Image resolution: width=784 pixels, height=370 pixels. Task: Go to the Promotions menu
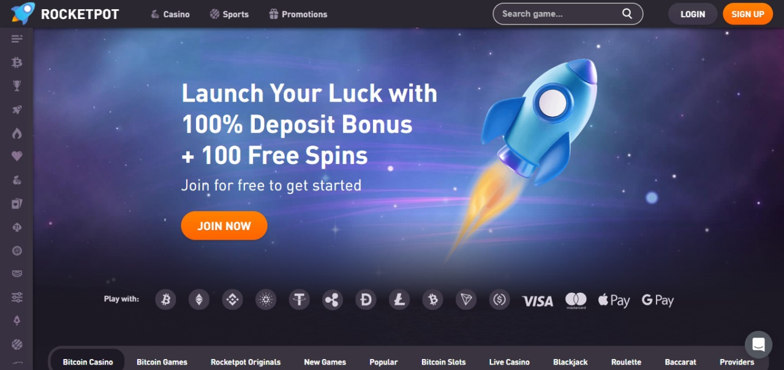click(x=298, y=14)
